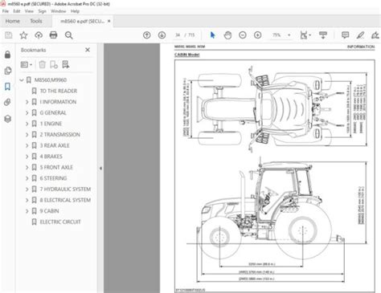Viewport: 381px width, 293px height.
Task: Add a star to favorite this file
Action: 23,35
